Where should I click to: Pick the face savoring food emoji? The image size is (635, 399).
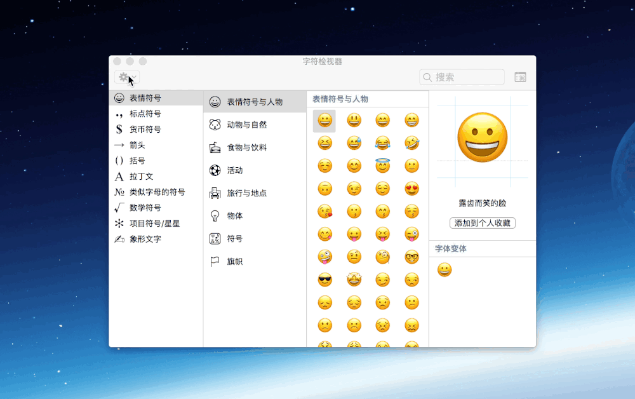324,234
